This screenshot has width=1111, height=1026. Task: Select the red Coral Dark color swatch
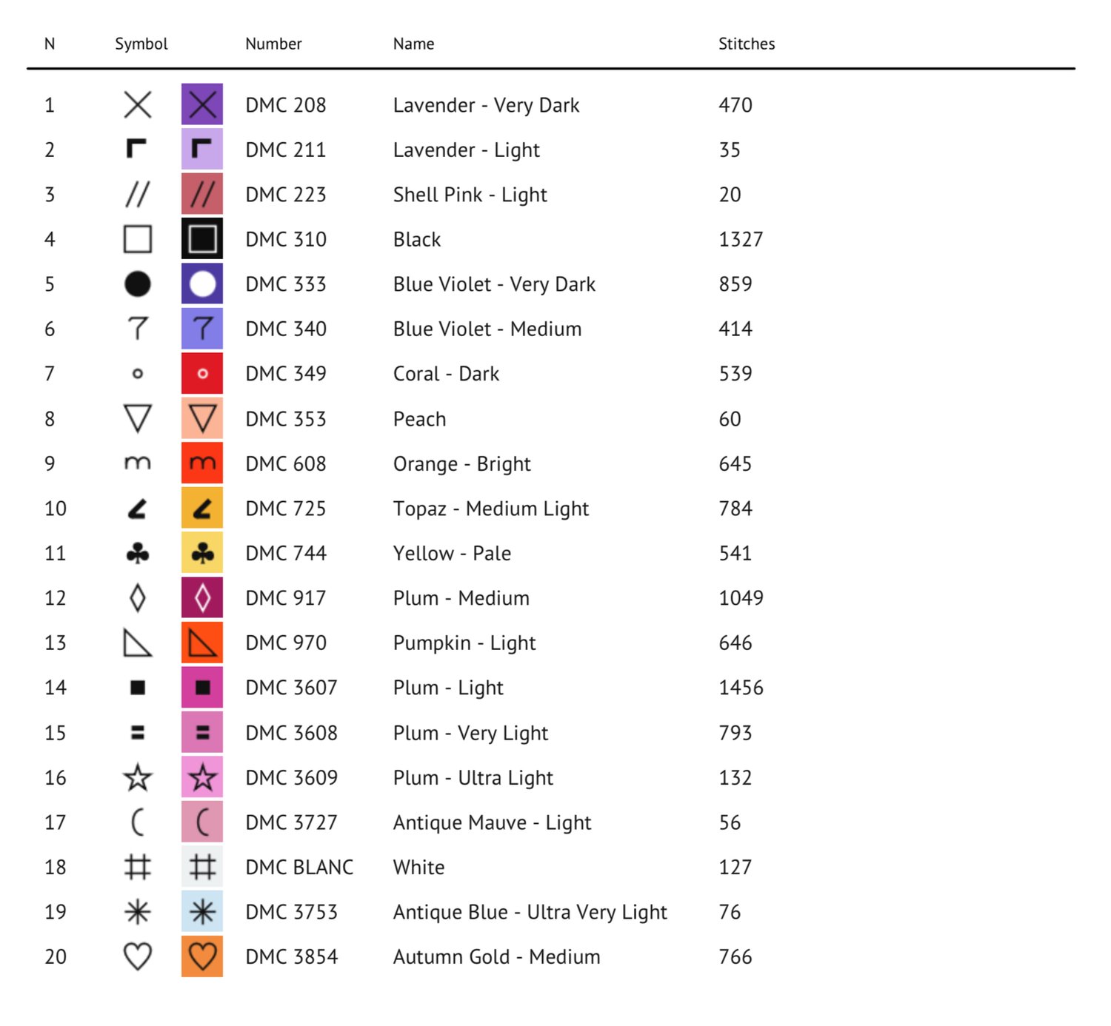click(202, 374)
